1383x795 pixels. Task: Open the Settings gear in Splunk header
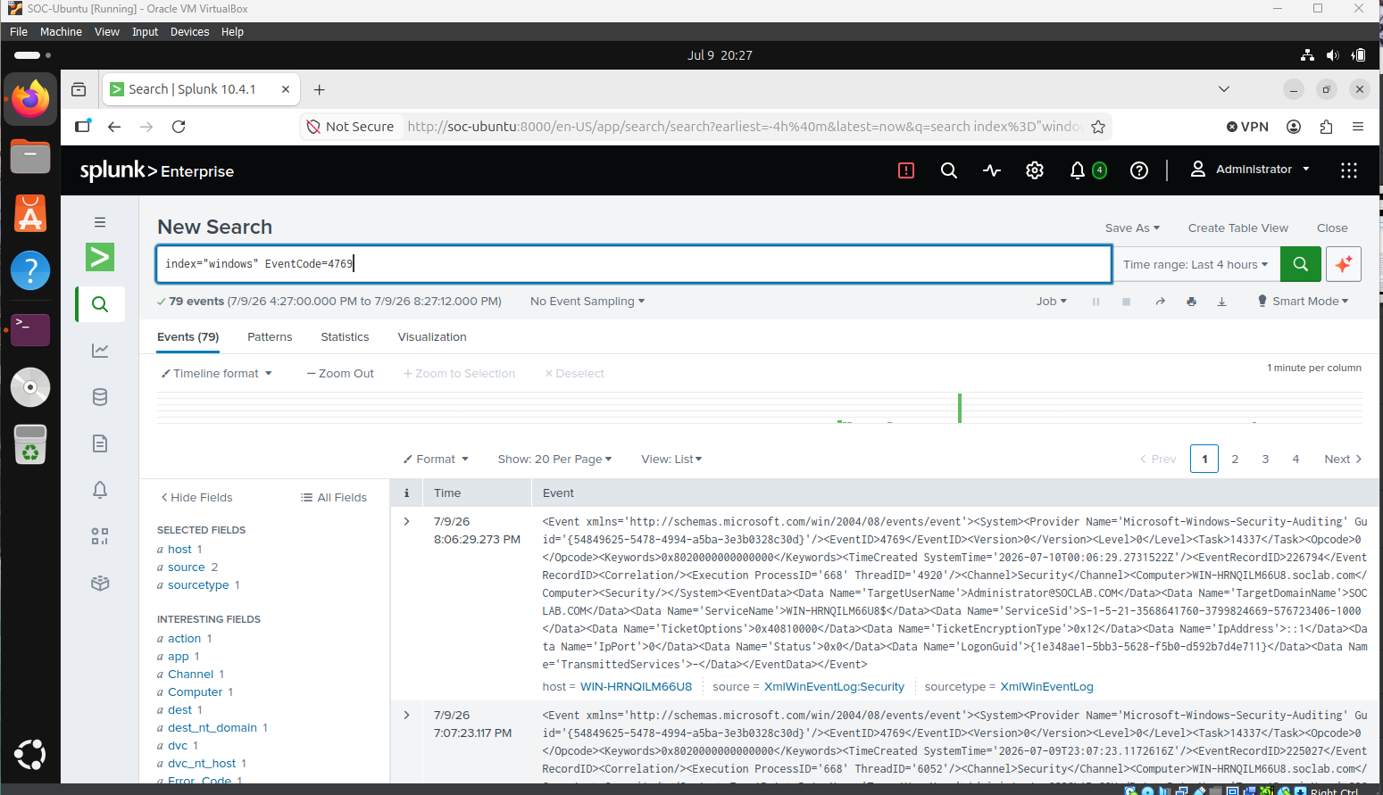coord(1035,170)
